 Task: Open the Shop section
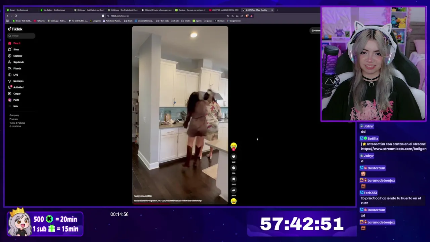click(x=14, y=49)
